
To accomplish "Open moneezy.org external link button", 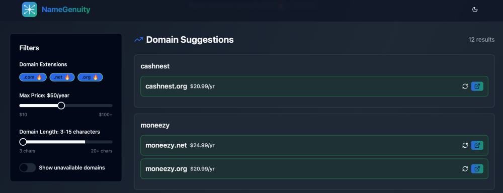I will coord(477,169).
